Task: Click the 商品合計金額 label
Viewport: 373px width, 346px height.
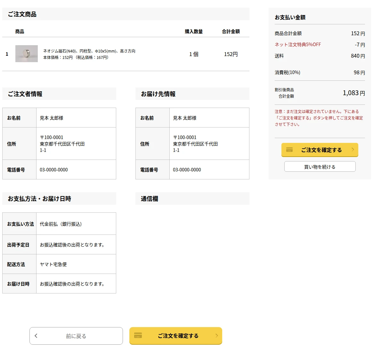Action: tap(288, 33)
